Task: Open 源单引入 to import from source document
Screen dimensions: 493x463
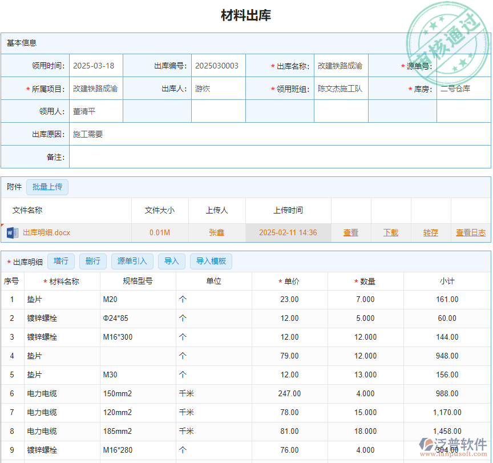Action: tap(132, 261)
